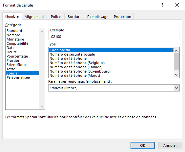Open the help question mark icon
Image resolution: width=185 pixels, height=152 pixels.
coord(162,5)
